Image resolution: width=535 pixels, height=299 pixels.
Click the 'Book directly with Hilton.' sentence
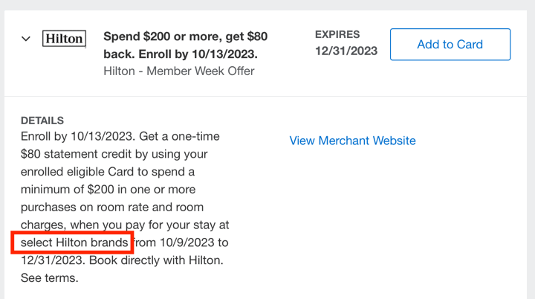pyautogui.click(x=156, y=260)
